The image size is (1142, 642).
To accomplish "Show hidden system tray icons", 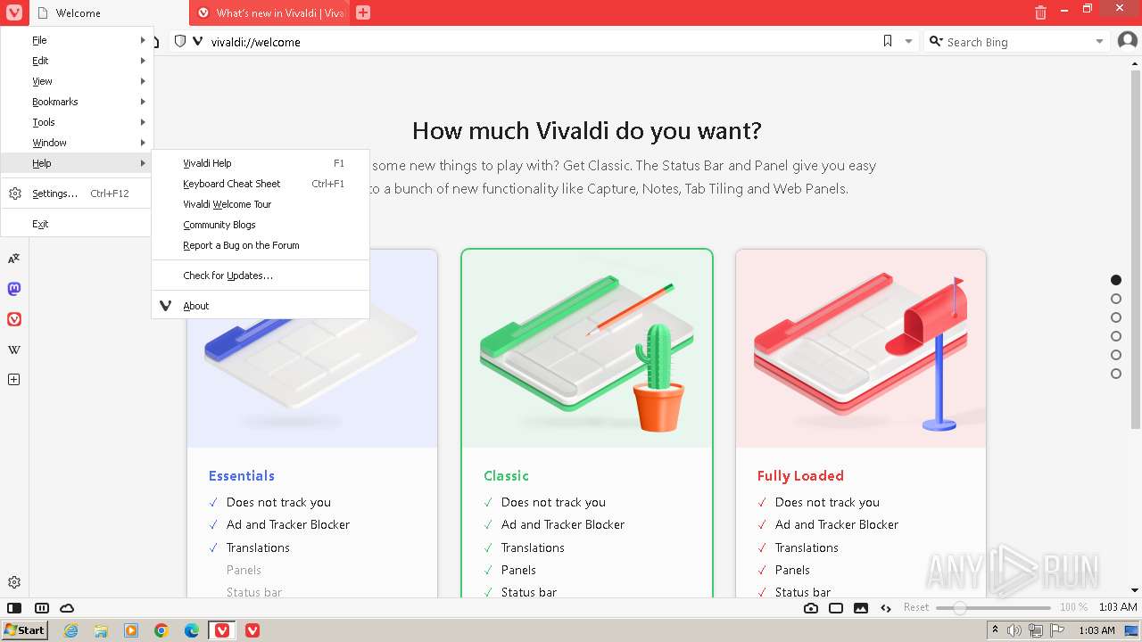I will click(x=995, y=630).
